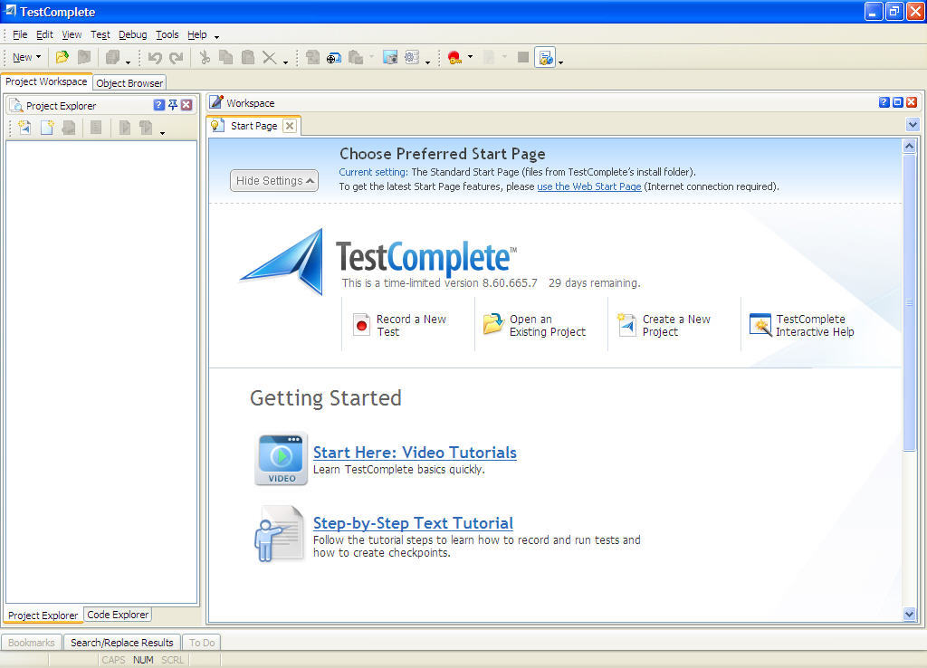Image resolution: width=927 pixels, height=668 pixels.
Task: Open the Search/Replace Results tab
Action: (122, 643)
